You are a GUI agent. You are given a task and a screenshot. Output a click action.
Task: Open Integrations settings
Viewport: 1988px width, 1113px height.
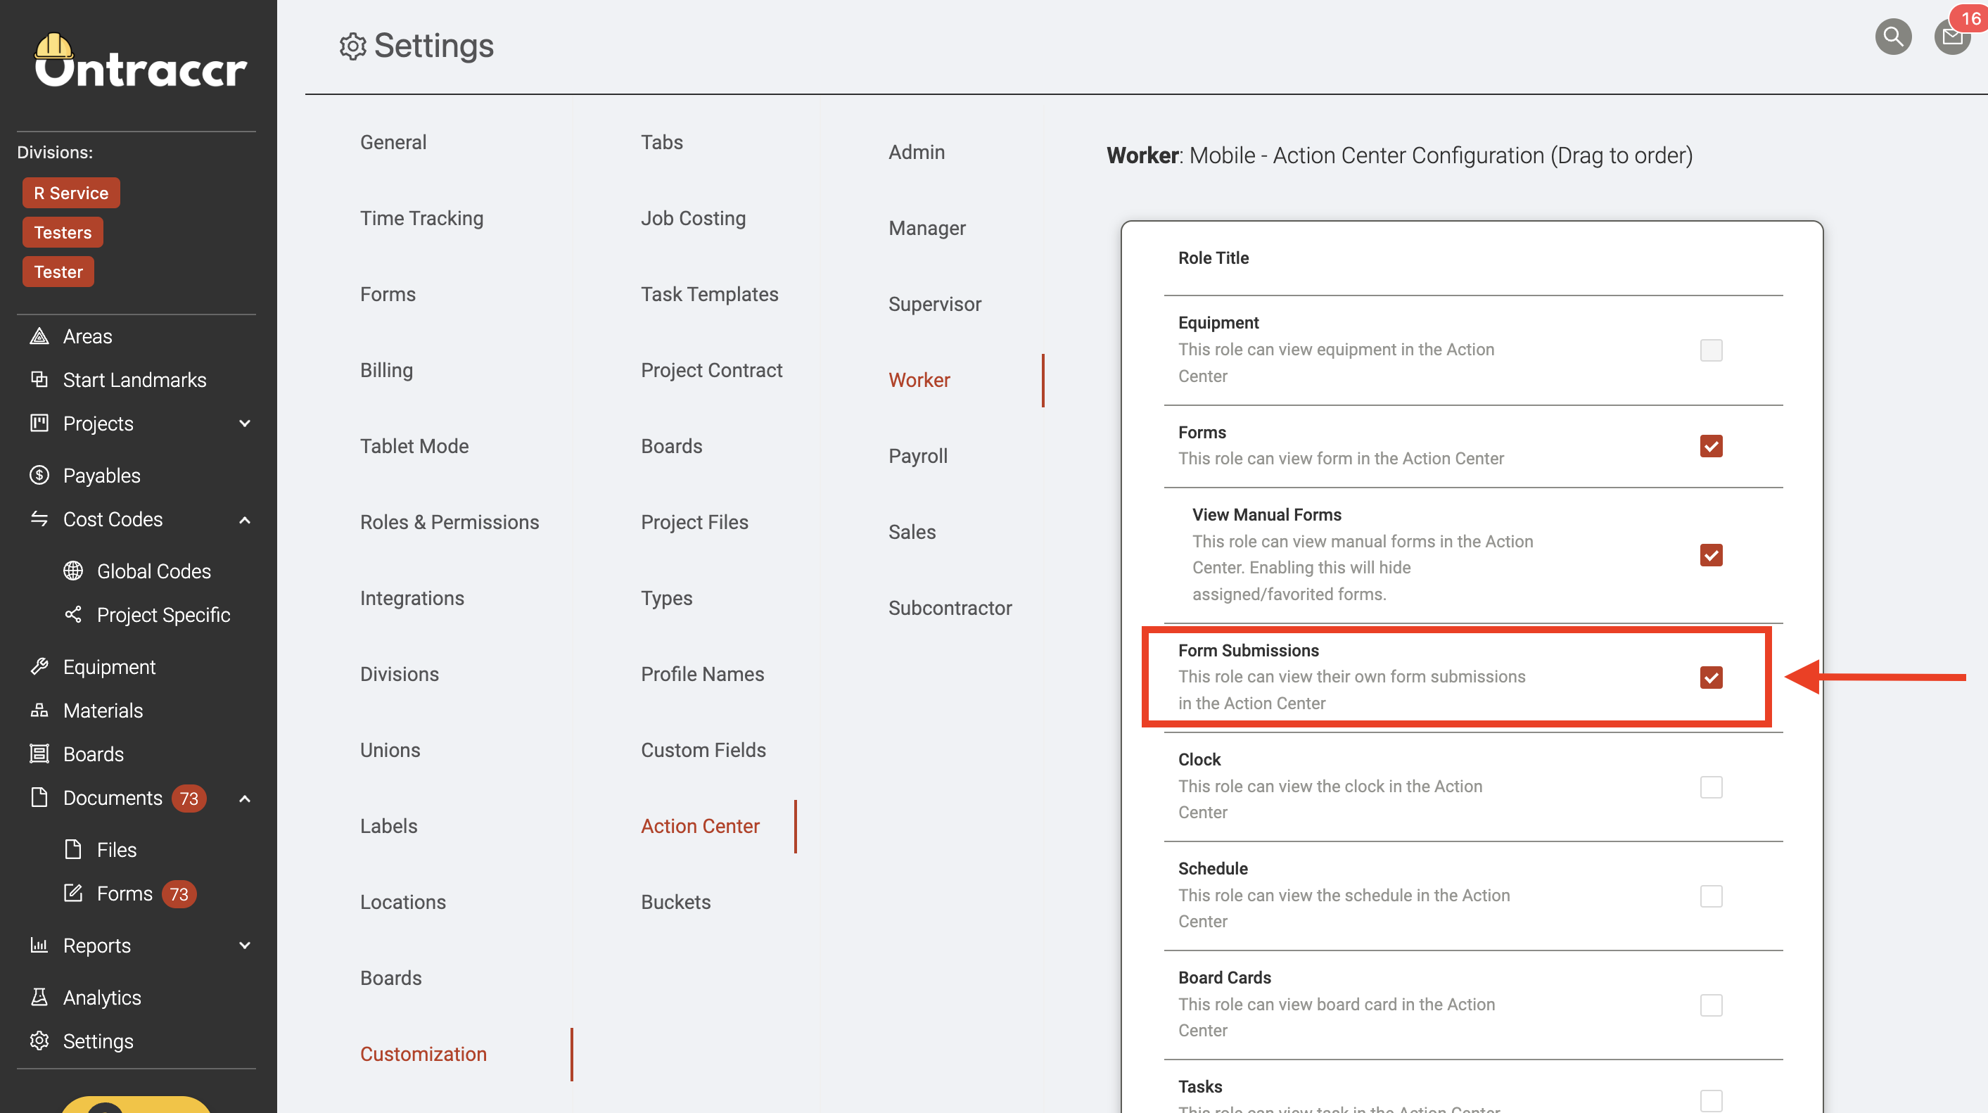[x=412, y=598]
